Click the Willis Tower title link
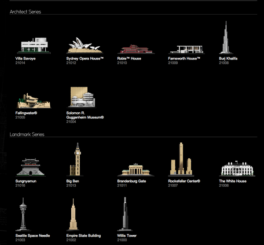The width and height of the screenshot is (264, 245). tap(127, 236)
